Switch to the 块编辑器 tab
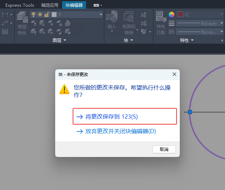 pos(74,5)
